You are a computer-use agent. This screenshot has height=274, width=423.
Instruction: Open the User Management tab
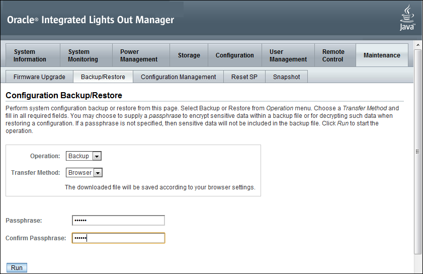[x=288, y=55]
